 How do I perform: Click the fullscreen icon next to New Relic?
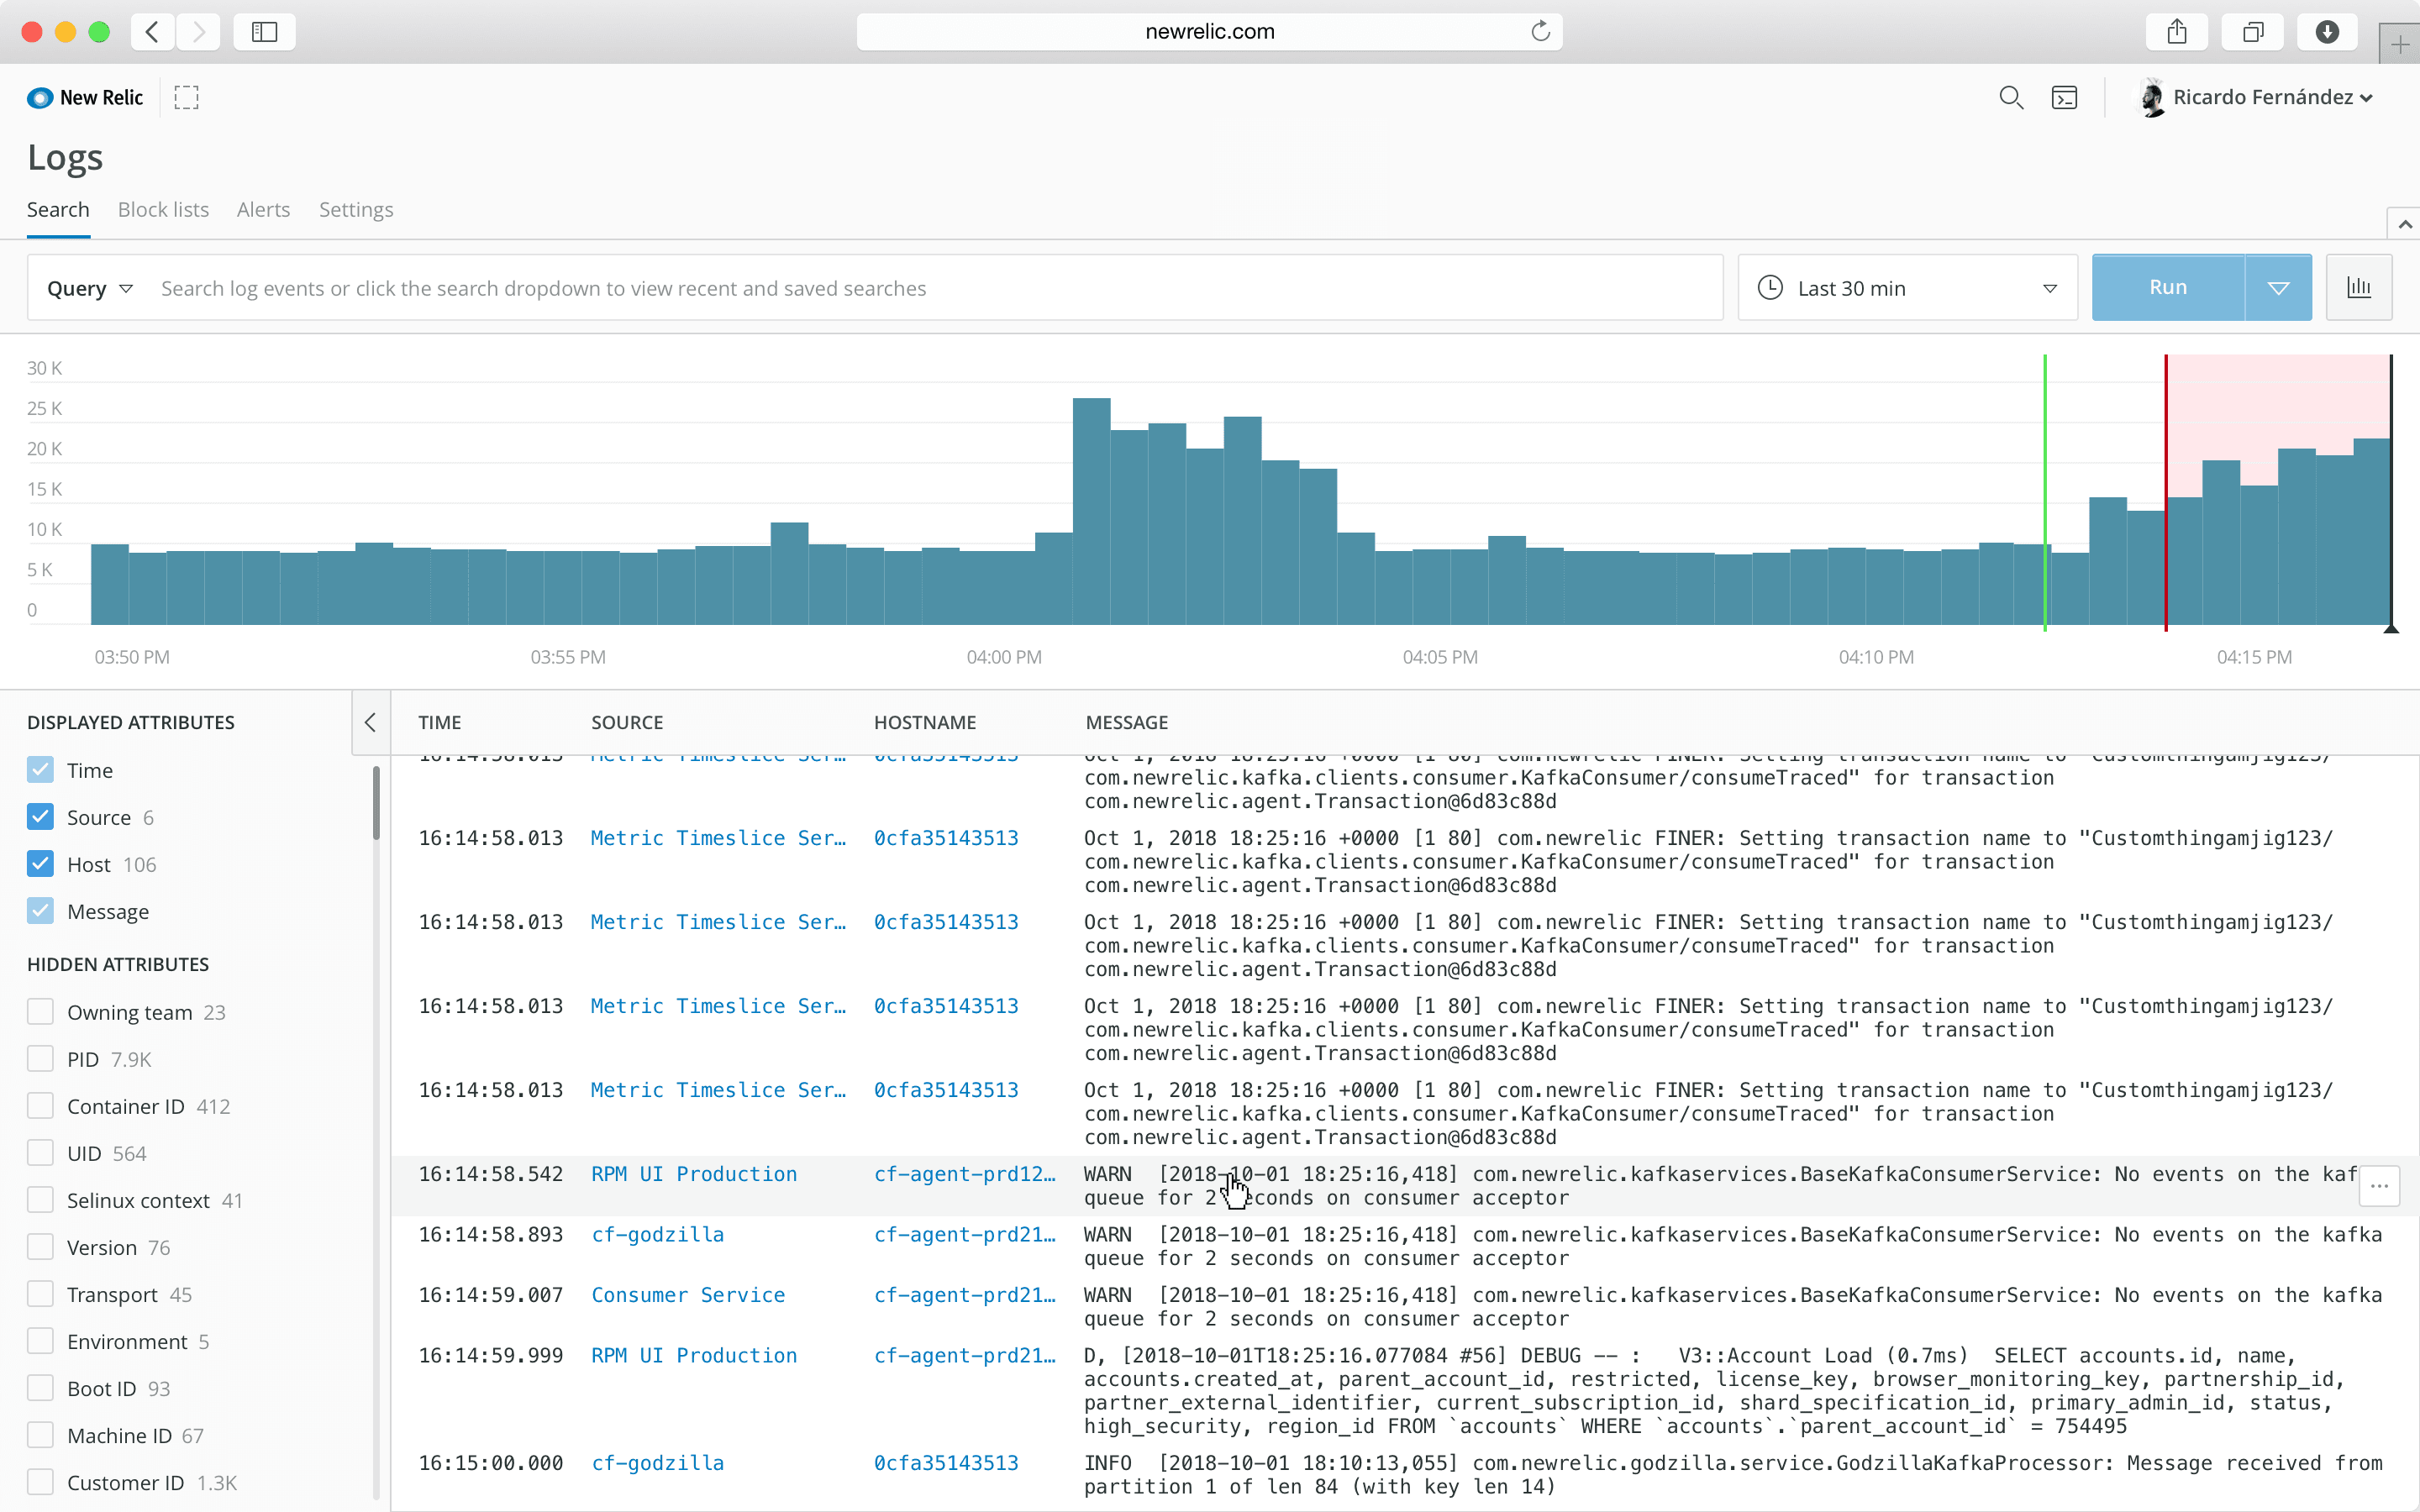pyautogui.click(x=186, y=97)
